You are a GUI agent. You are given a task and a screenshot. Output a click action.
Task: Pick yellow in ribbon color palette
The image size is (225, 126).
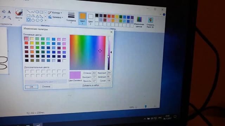pos(117,16)
